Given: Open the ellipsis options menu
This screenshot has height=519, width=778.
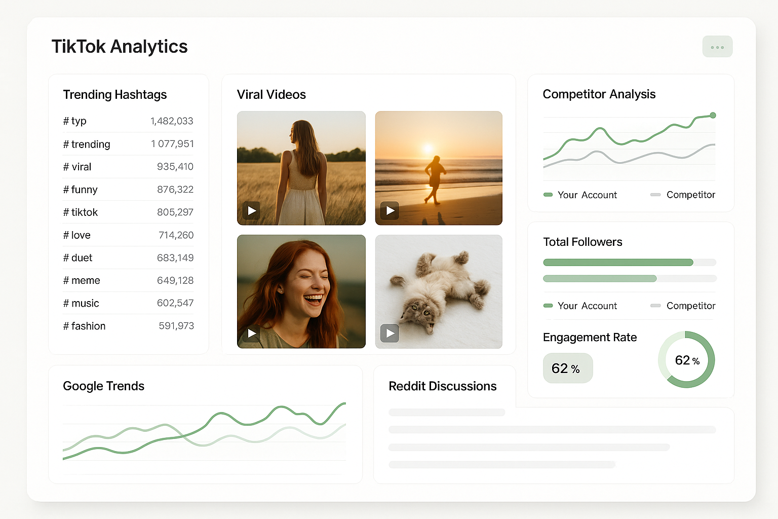Looking at the screenshot, I should point(717,47).
